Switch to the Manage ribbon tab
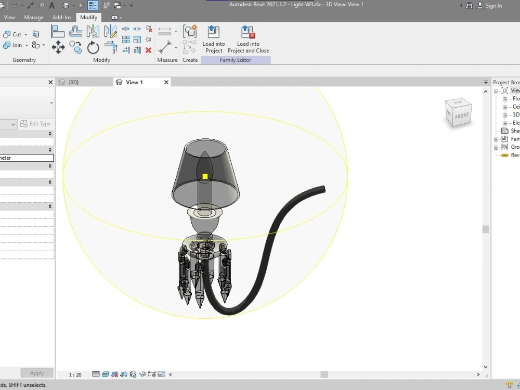Screen dimensions: 520x390 tap(33, 17)
